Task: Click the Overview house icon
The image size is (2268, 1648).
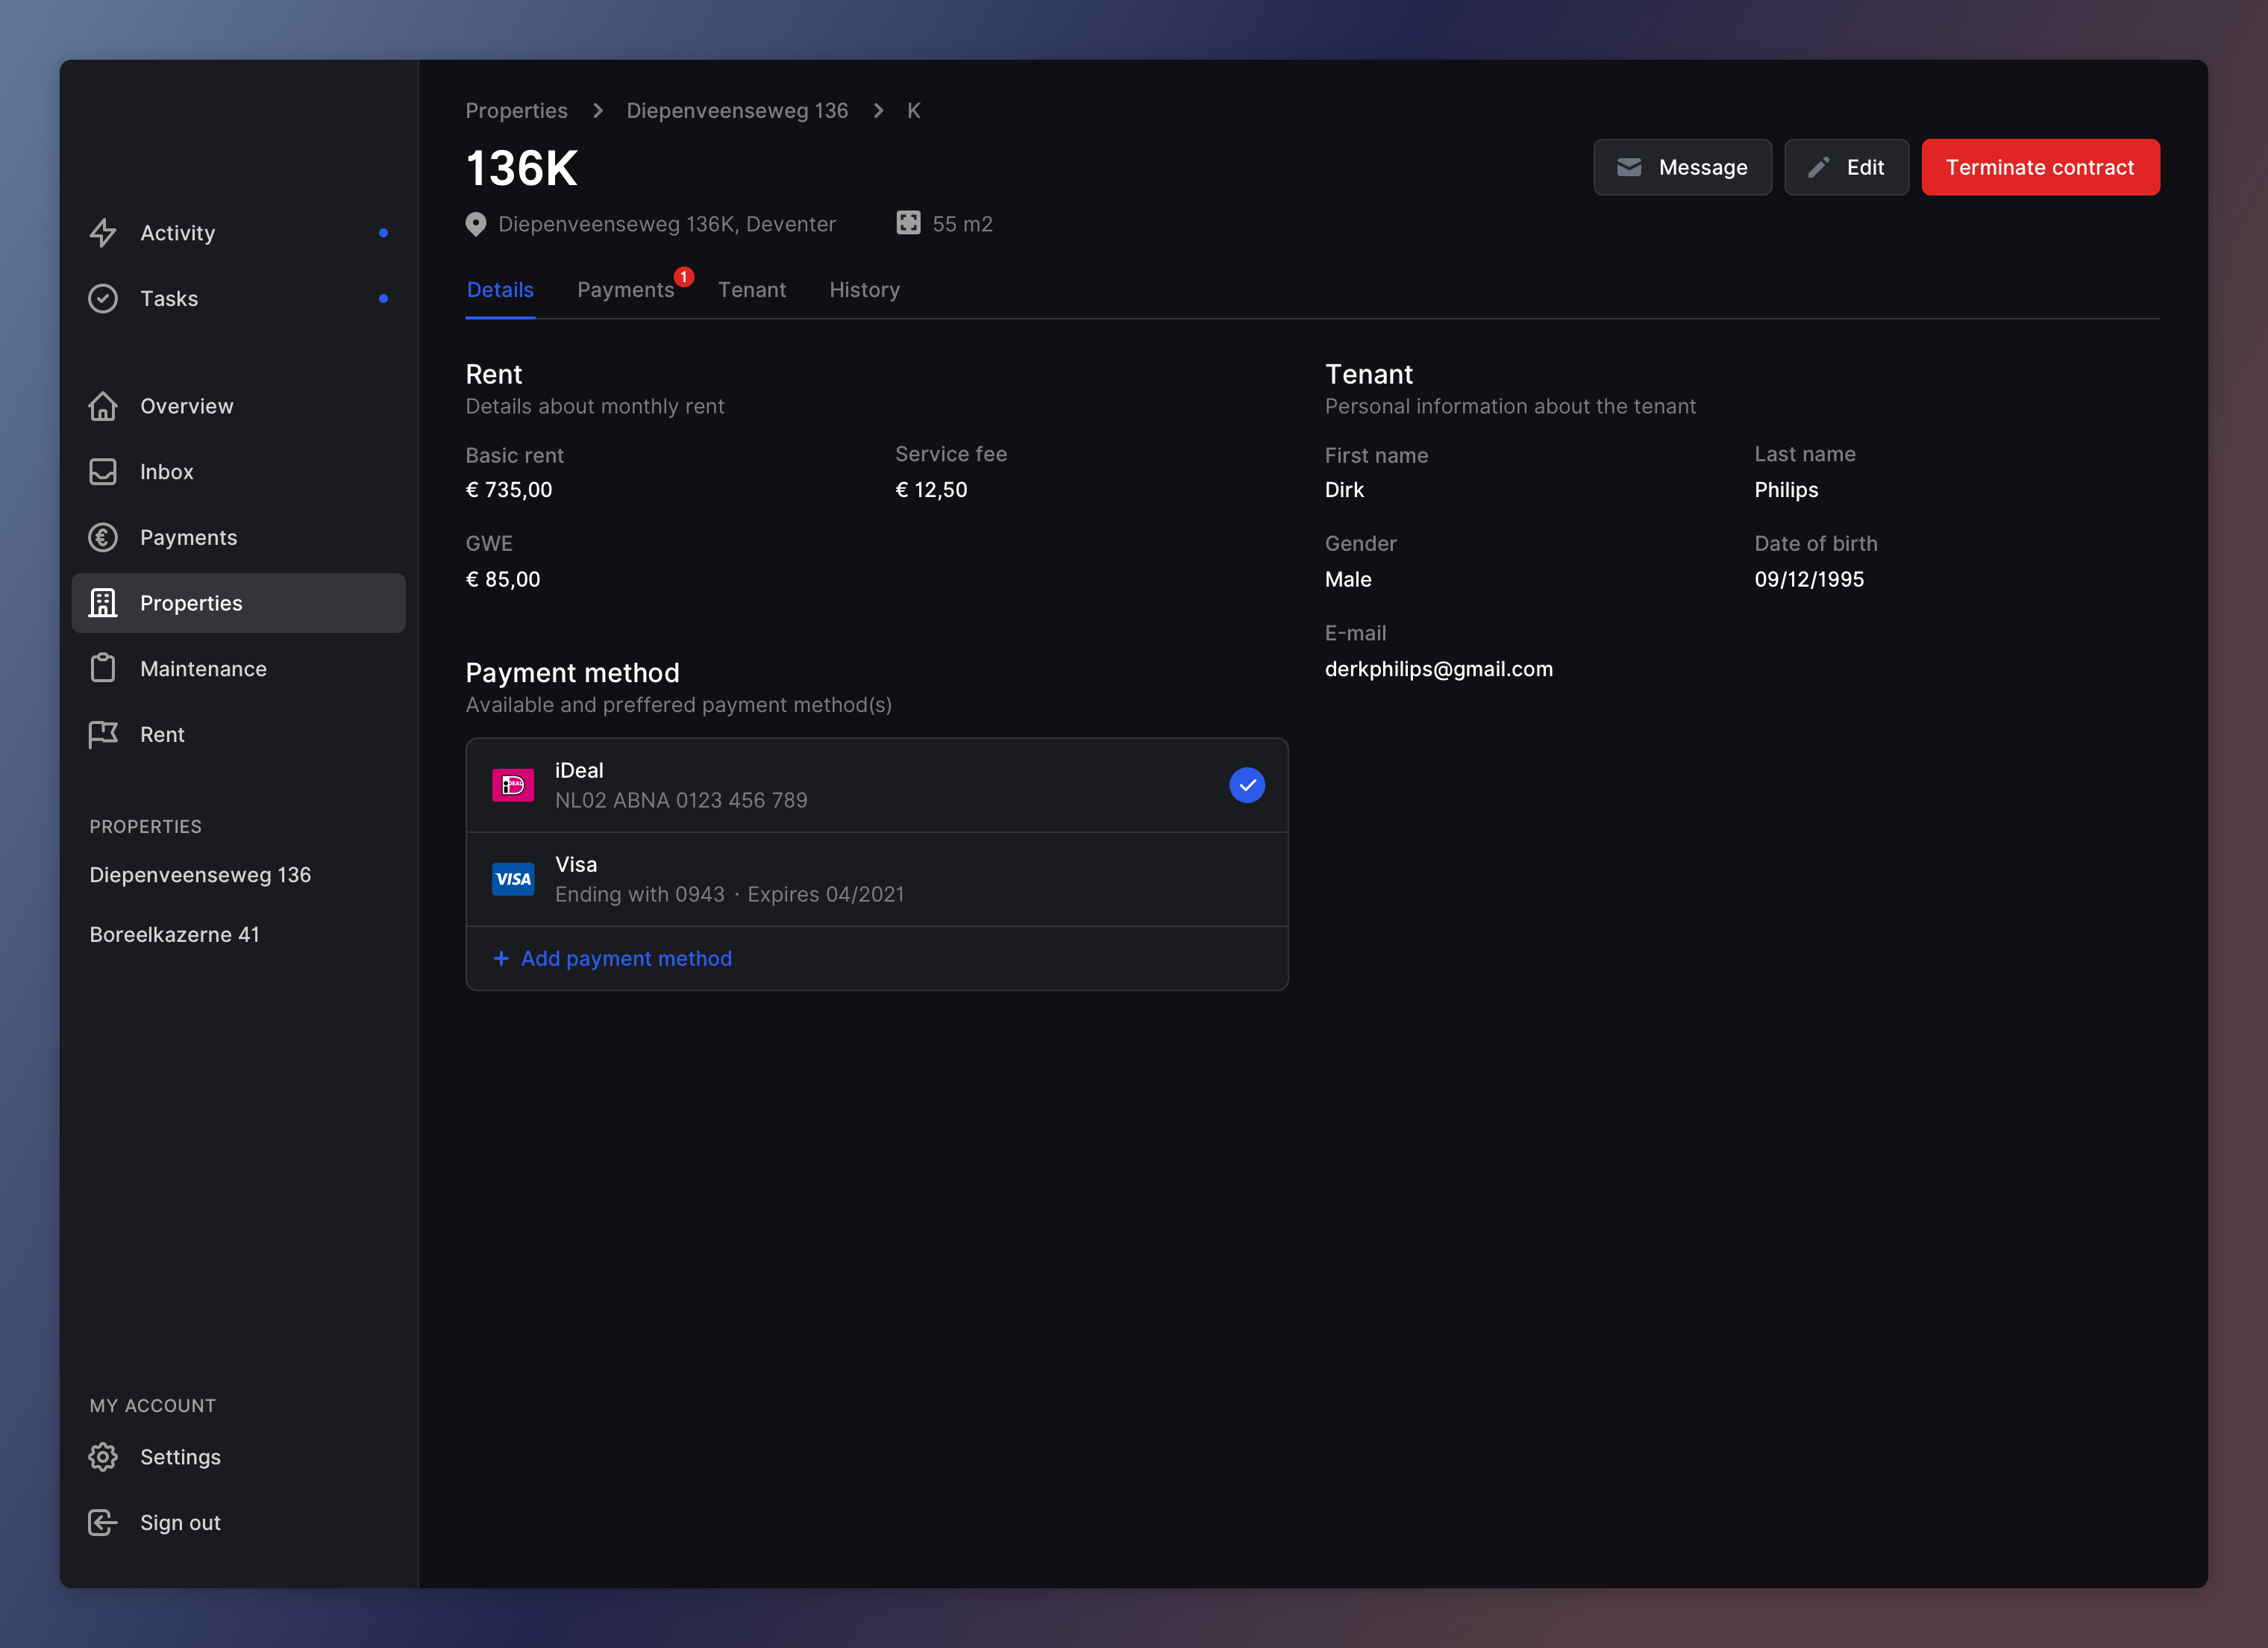Action: (103, 406)
